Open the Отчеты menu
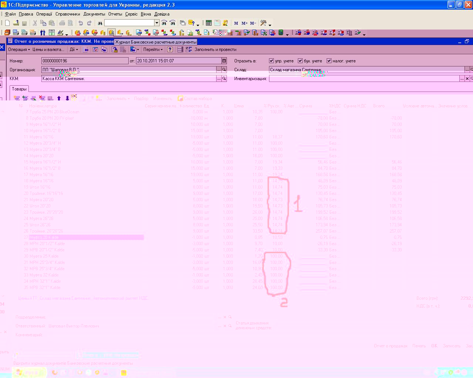 pyautogui.click(x=115, y=14)
